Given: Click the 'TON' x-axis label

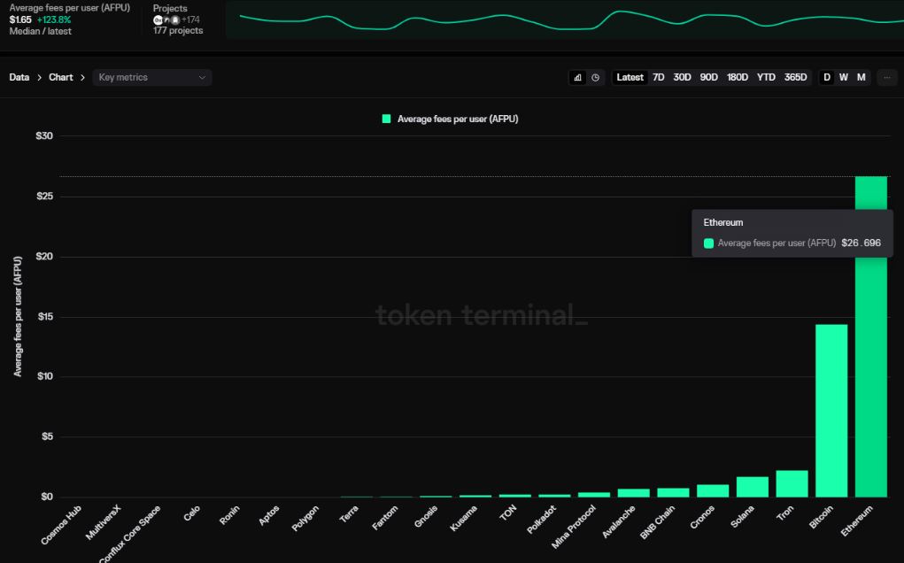Looking at the screenshot, I should pyautogui.click(x=508, y=513).
